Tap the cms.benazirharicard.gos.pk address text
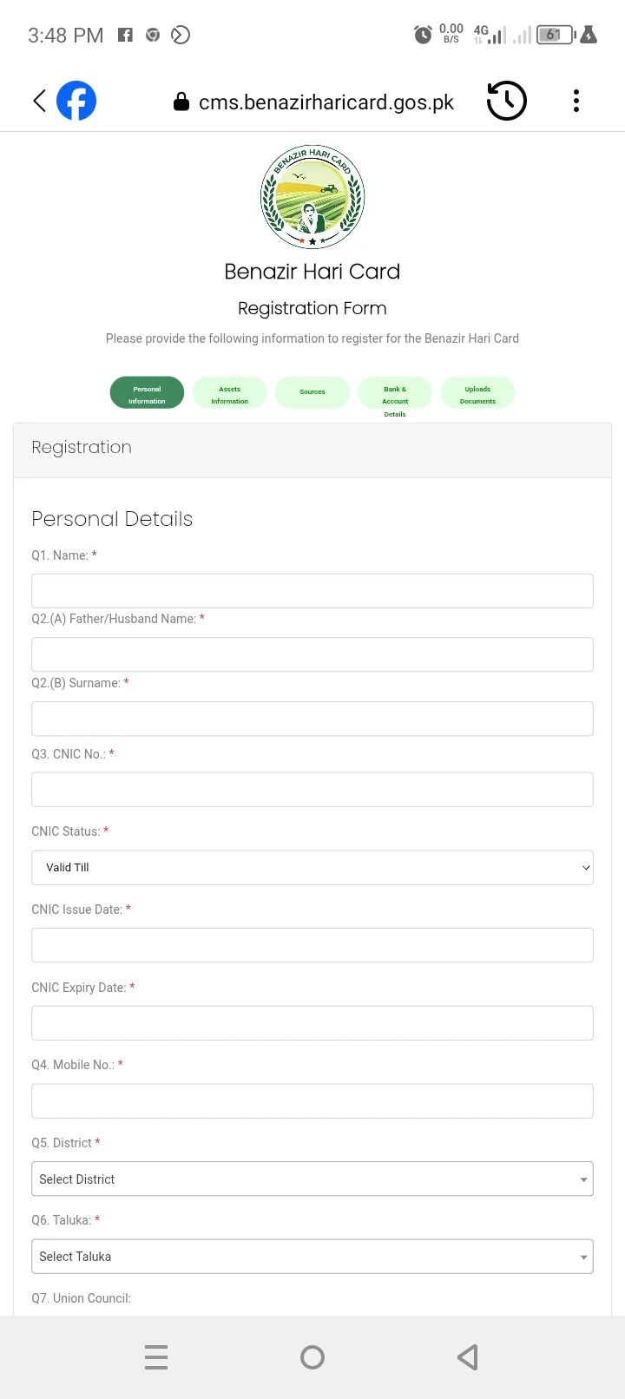The image size is (625, 1399). pos(326,102)
